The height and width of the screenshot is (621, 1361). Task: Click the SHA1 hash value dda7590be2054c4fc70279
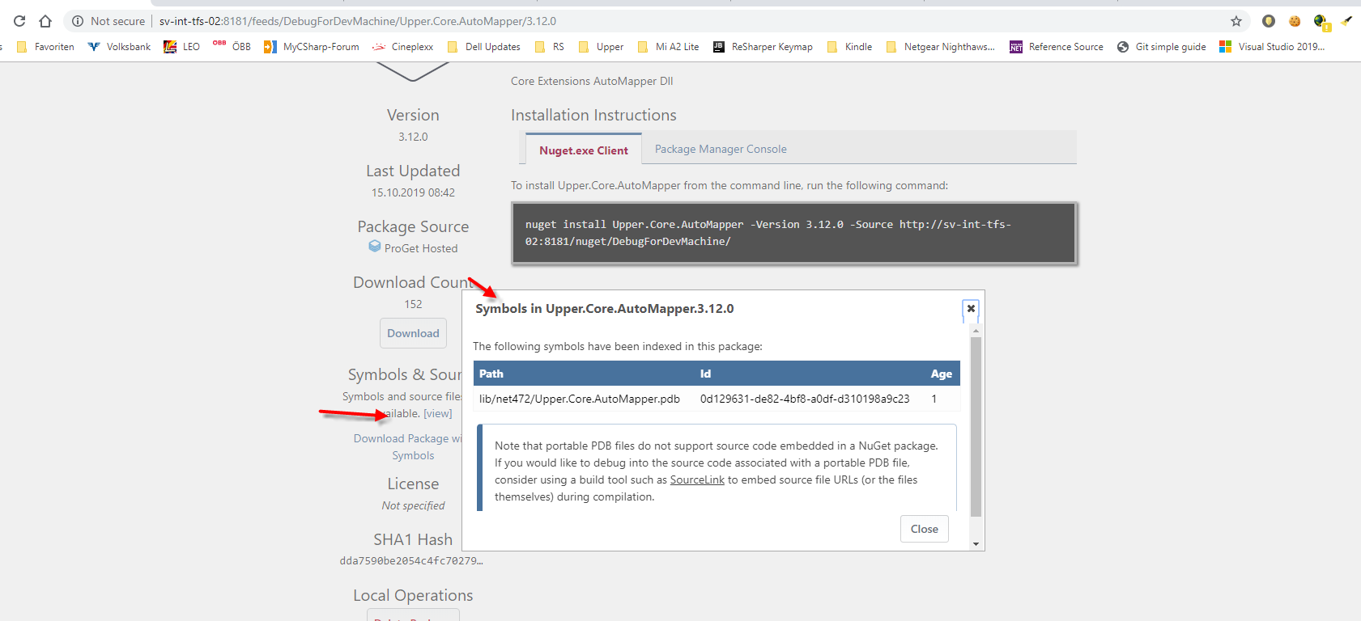pyautogui.click(x=411, y=560)
